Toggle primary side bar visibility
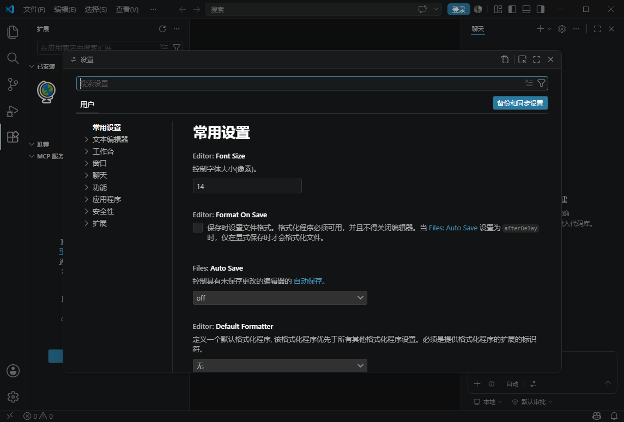This screenshot has height=422, width=624. click(512, 9)
